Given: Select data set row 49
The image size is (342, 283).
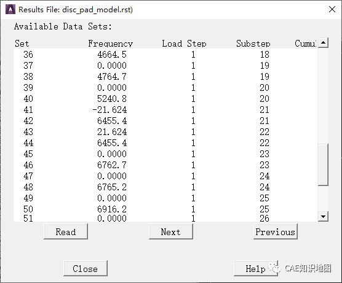Looking at the screenshot, I should coord(165,198).
